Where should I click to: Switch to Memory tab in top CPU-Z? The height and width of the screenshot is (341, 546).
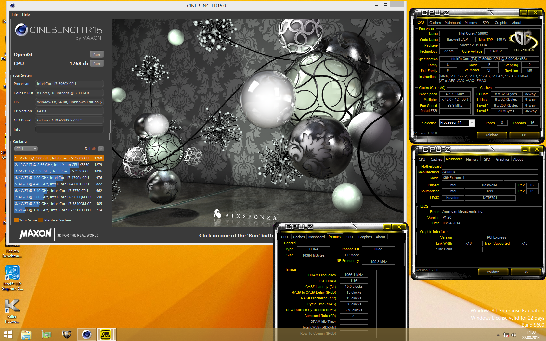point(471,23)
